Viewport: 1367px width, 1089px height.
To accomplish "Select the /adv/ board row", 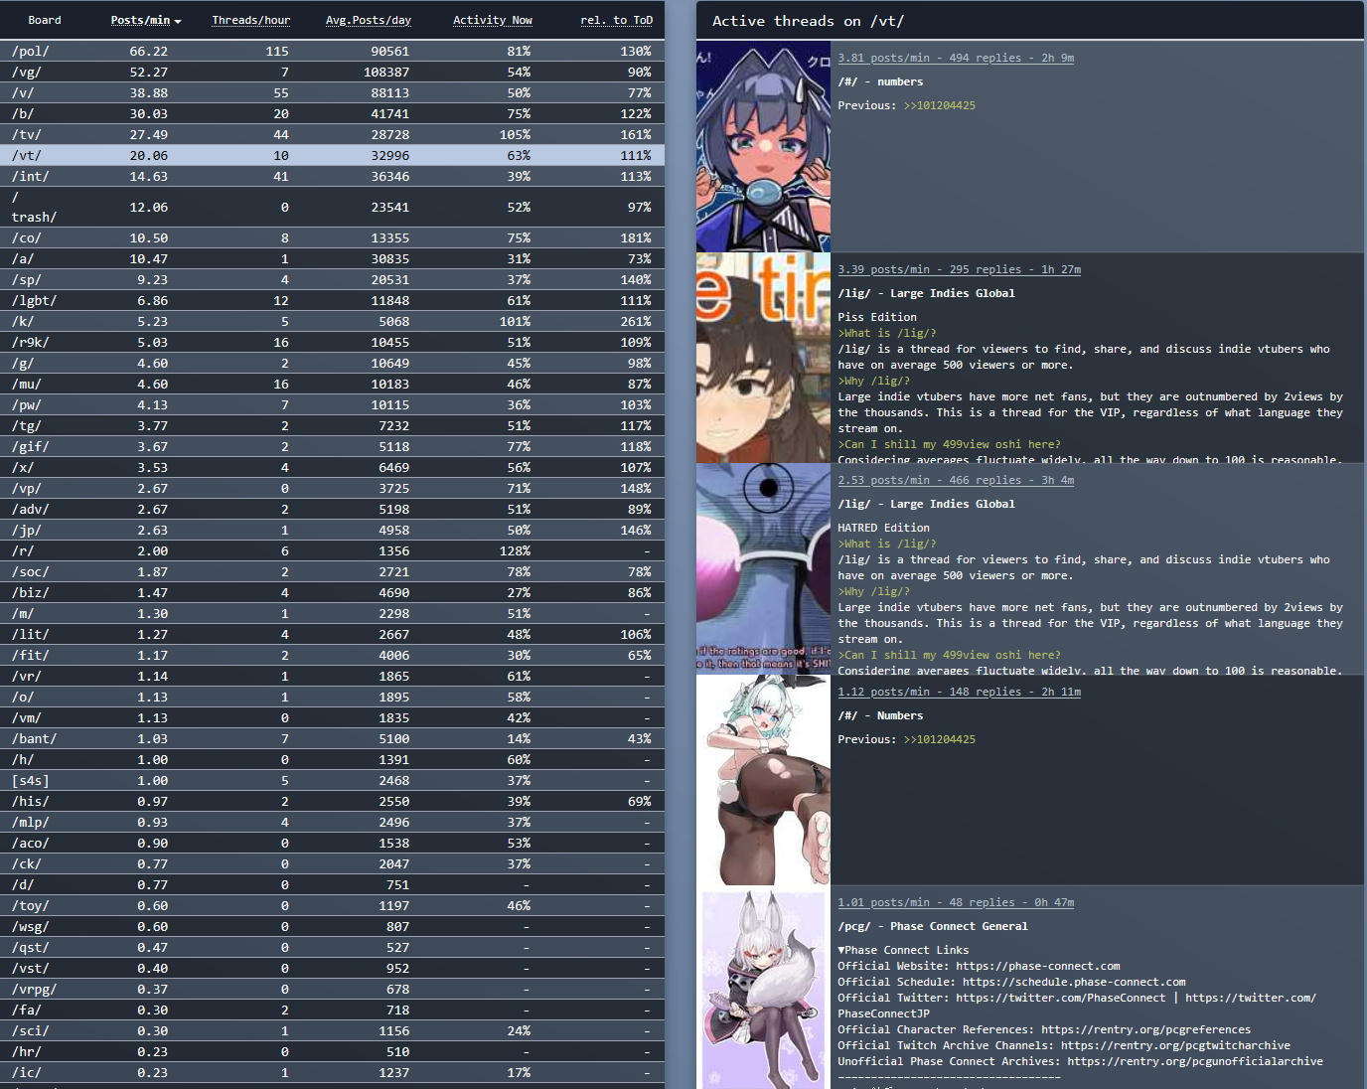I will [x=332, y=509].
